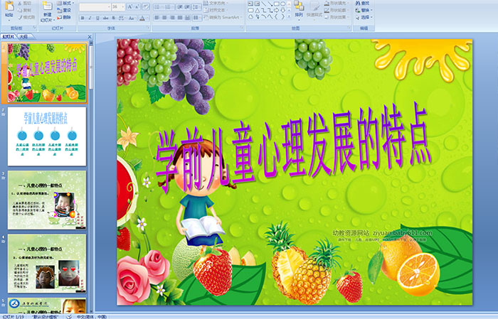This screenshot has height=319, width=498.
Task: Click the Font Color (A) button
Action: [142, 18]
